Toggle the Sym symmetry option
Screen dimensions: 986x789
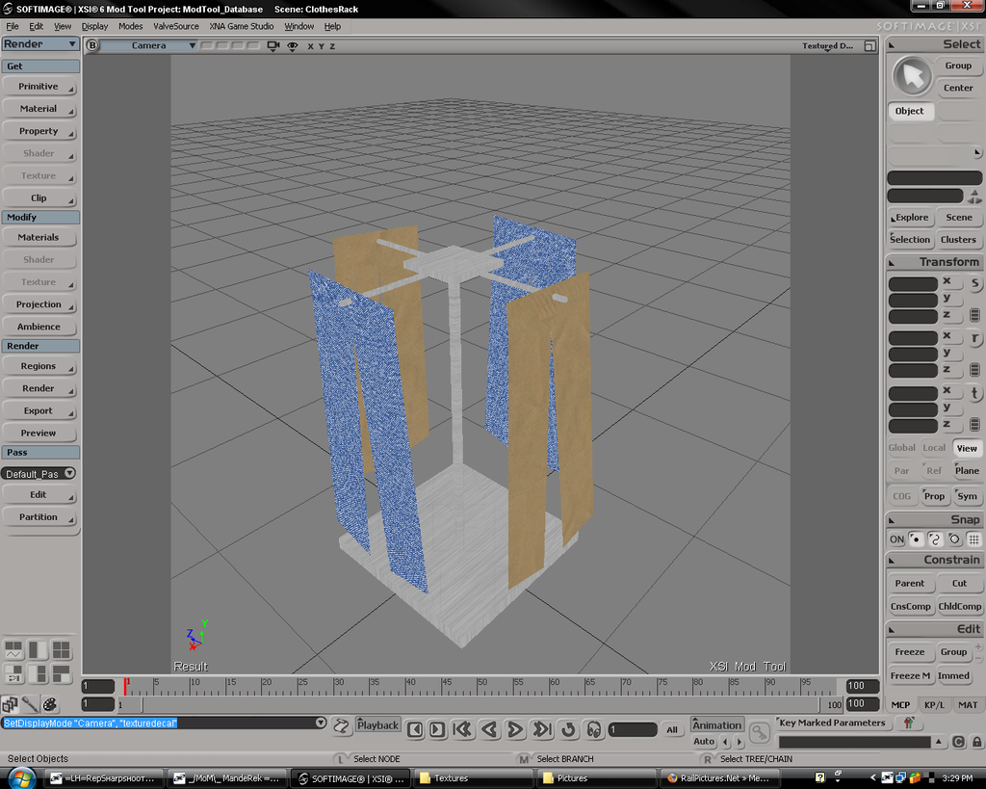(x=967, y=496)
